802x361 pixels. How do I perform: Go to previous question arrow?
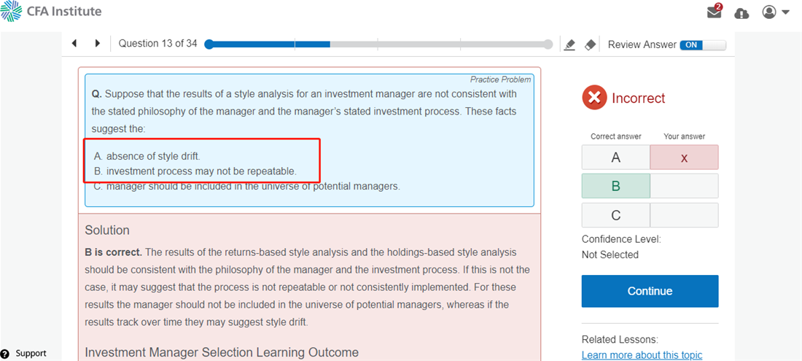point(74,44)
